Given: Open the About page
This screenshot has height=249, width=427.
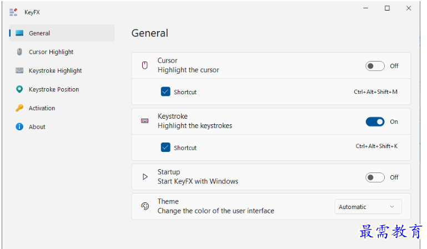Looking at the screenshot, I should (62, 127).
